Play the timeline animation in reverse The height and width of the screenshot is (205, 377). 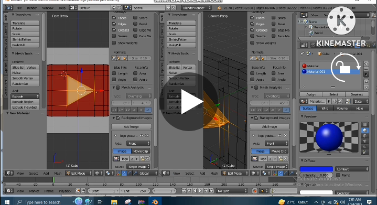coord(195,191)
